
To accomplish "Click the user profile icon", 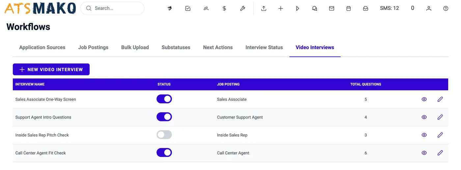I will [x=429, y=9].
